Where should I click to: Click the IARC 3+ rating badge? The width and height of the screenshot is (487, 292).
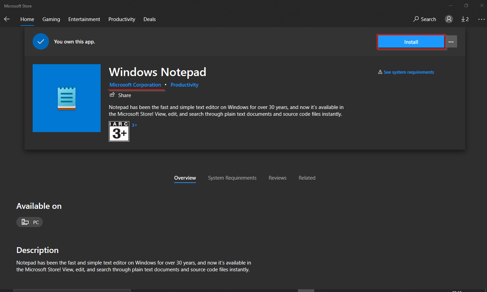[x=119, y=131]
